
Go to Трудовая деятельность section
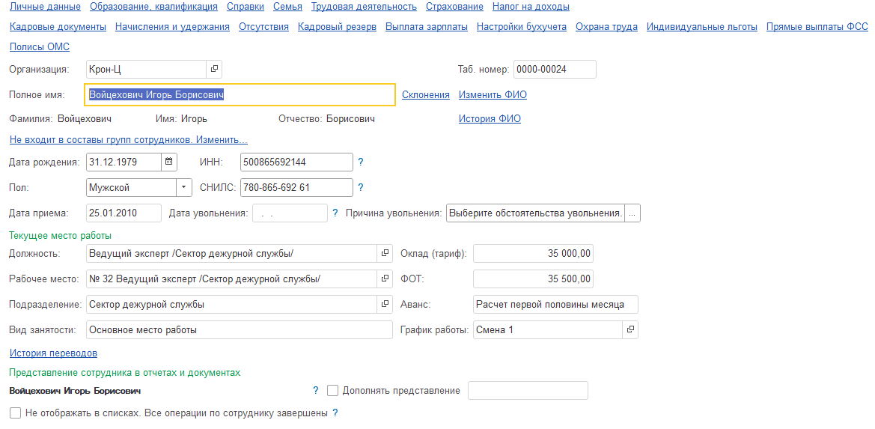pos(364,7)
